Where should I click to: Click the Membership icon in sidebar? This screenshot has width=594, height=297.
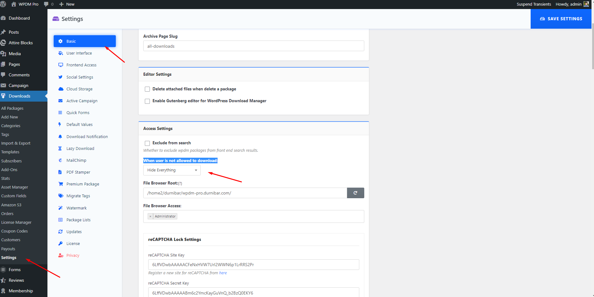tap(3, 291)
